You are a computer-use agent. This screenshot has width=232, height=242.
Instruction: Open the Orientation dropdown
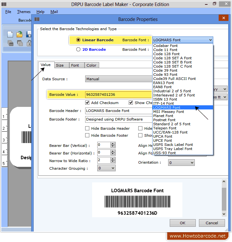click(181, 162)
